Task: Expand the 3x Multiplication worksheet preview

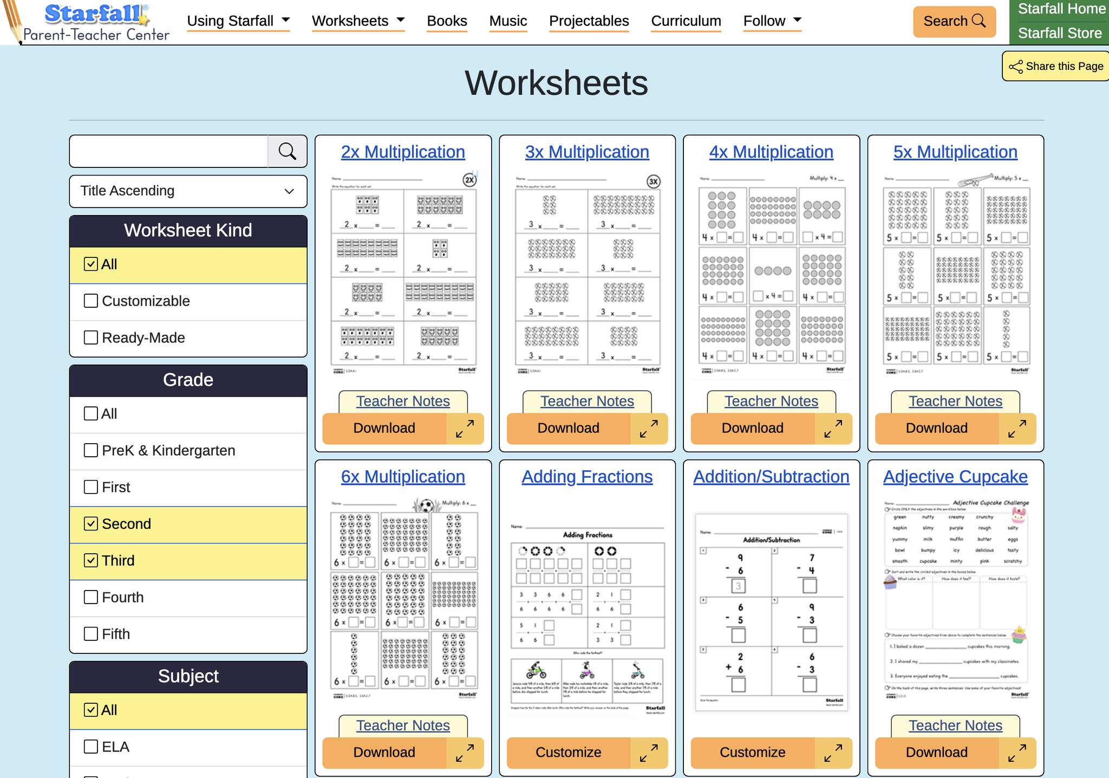Action: (x=649, y=429)
